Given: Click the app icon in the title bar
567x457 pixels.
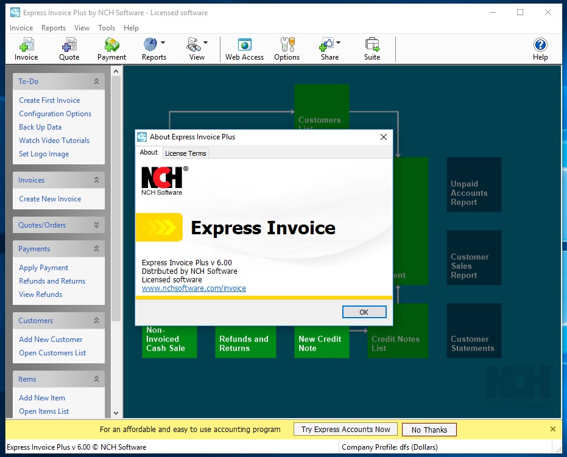Looking at the screenshot, I should (x=15, y=13).
